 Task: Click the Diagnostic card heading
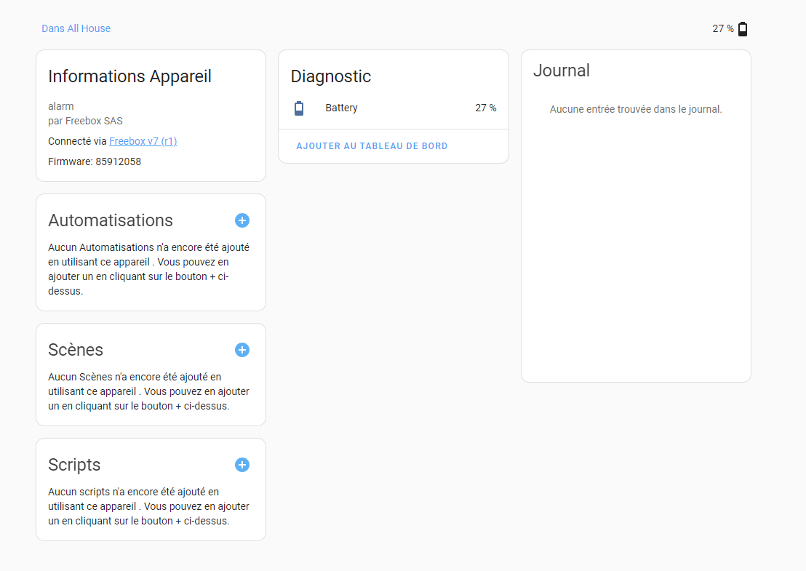click(330, 76)
